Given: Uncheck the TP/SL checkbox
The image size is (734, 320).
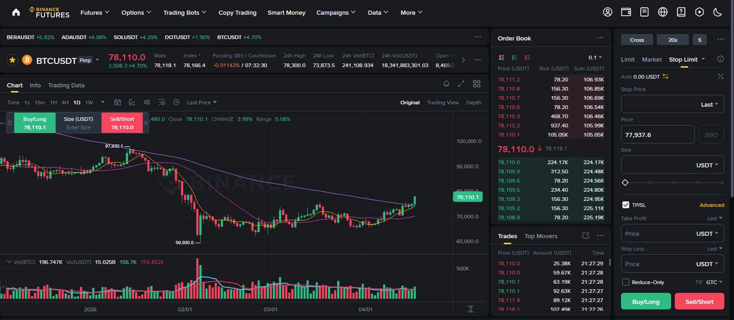Looking at the screenshot, I should pyautogui.click(x=626, y=205).
